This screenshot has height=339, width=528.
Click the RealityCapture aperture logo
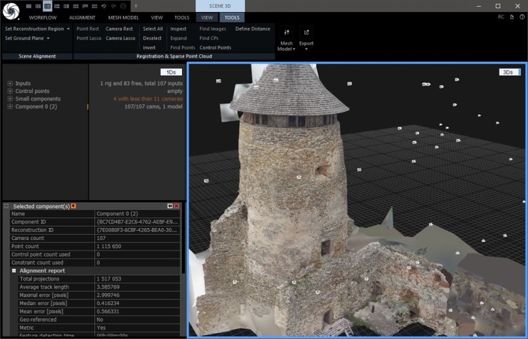tap(12, 11)
